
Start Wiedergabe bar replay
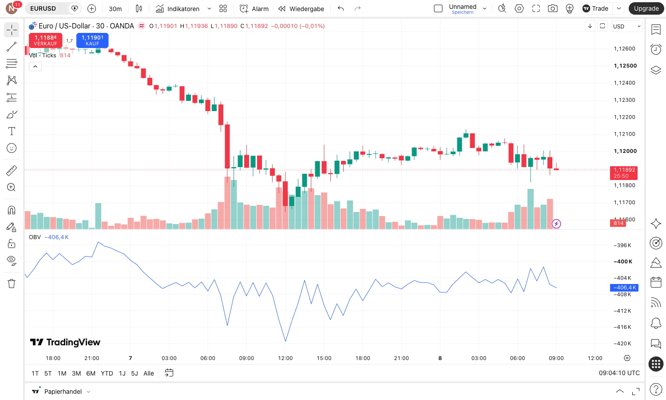(x=301, y=8)
